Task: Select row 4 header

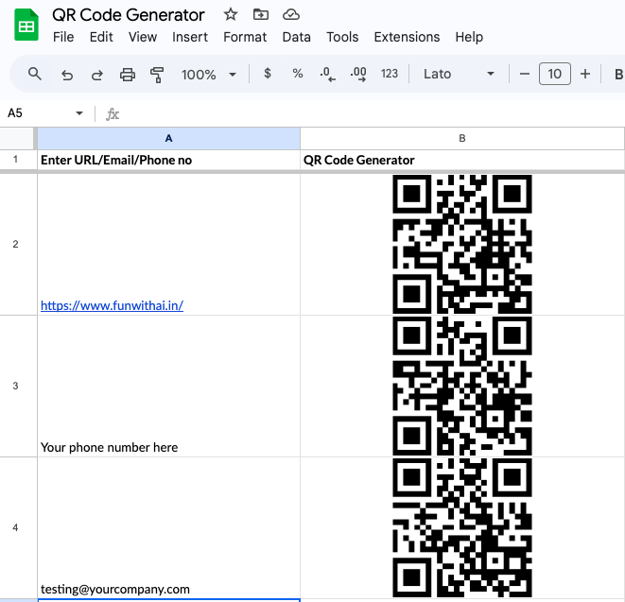Action: 15,527
